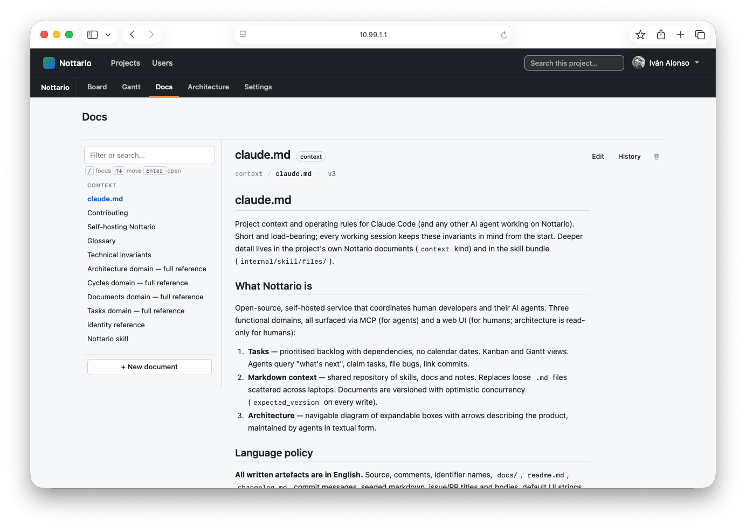Image resolution: width=746 pixels, height=528 pixels.
Task: Open Documents domain — full reference
Action: pyautogui.click(x=146, y=297)
